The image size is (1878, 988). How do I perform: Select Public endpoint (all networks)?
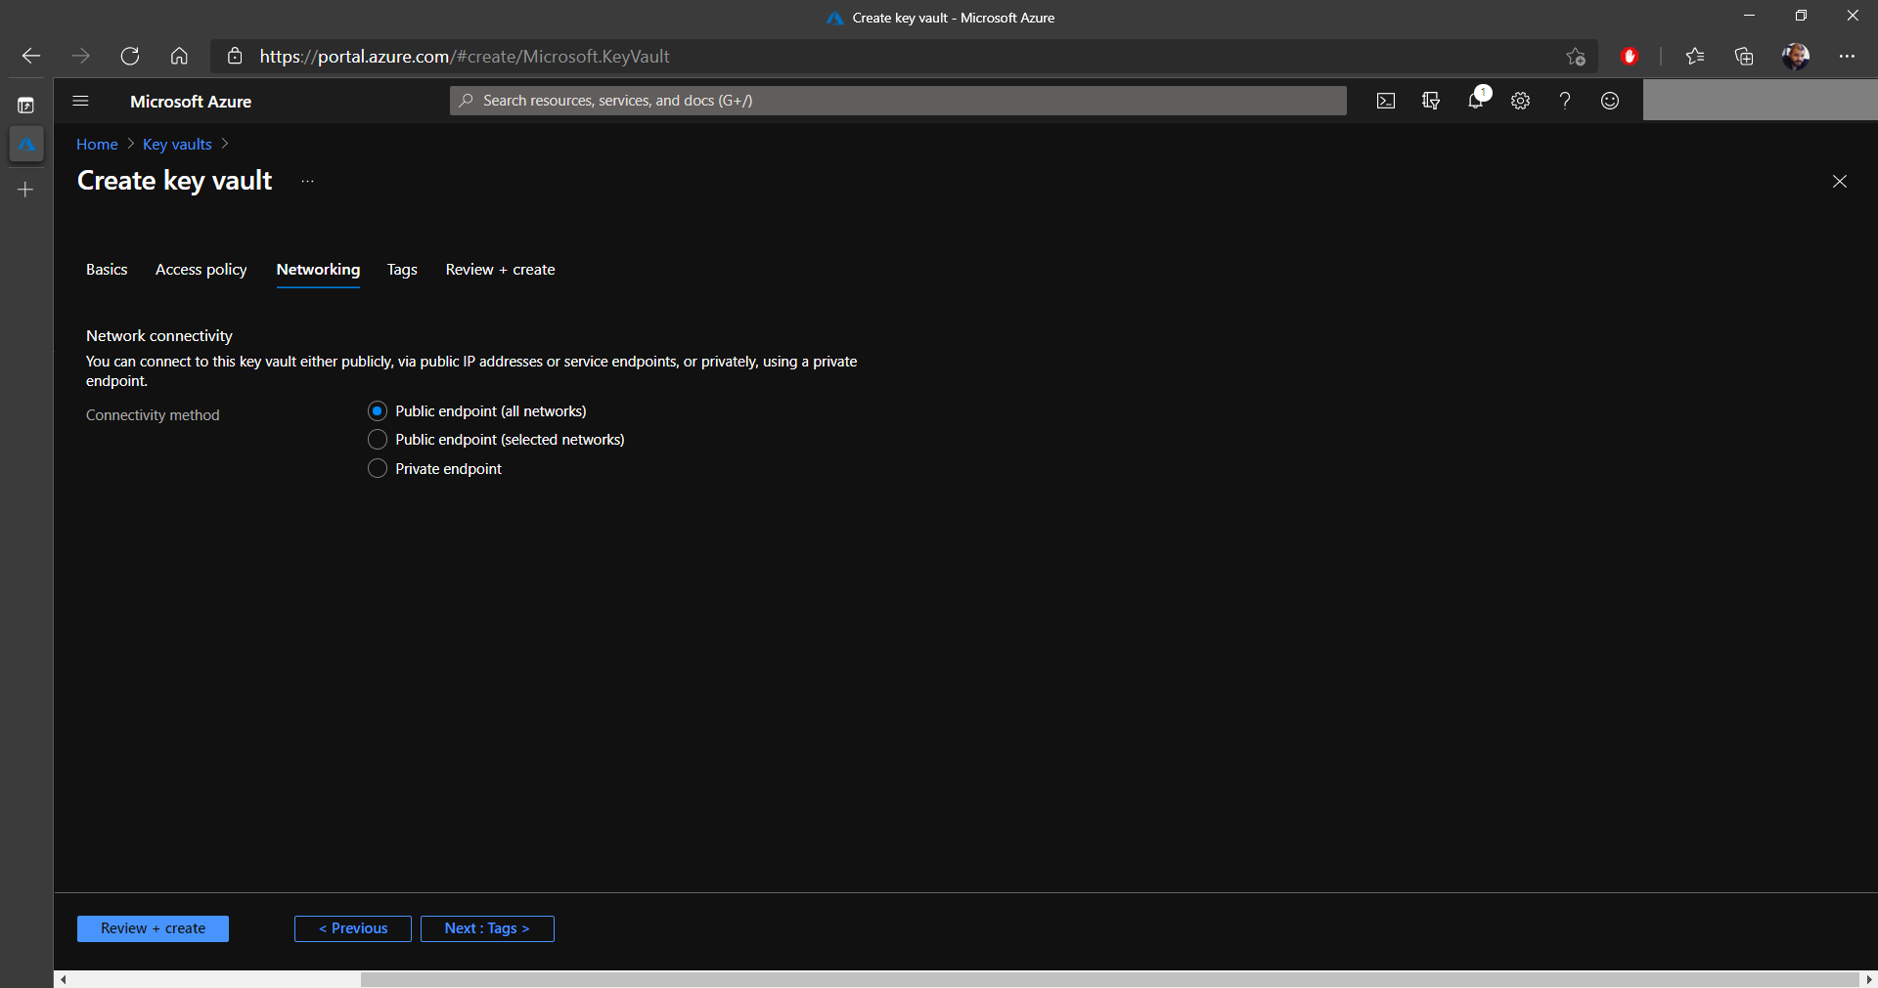coord(378,411)
